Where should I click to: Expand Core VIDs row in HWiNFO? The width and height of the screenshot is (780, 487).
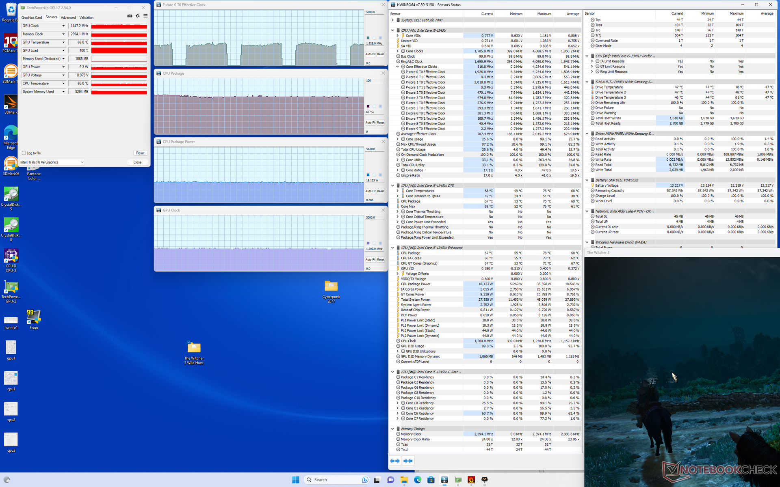pyautogui.click(x=397, y=36)
